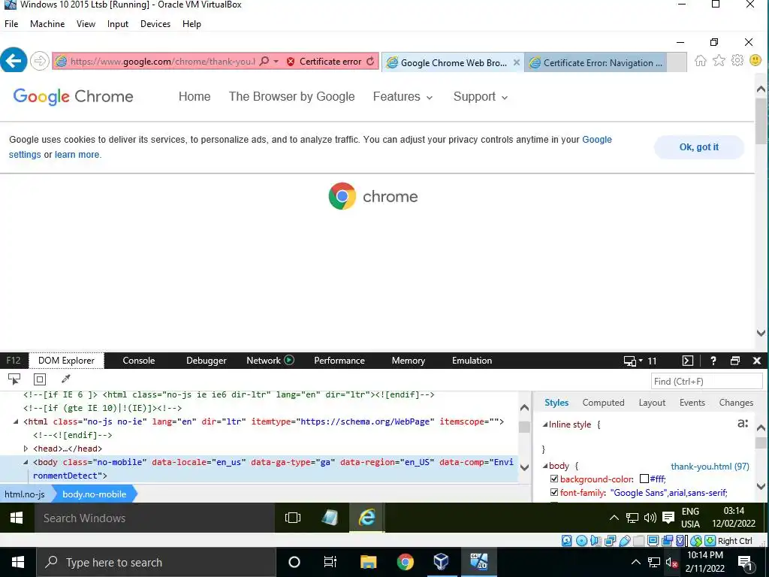Open Internet Explorer's Home icon
This screenshot has width=769, height=577.
tap(701, 60)
